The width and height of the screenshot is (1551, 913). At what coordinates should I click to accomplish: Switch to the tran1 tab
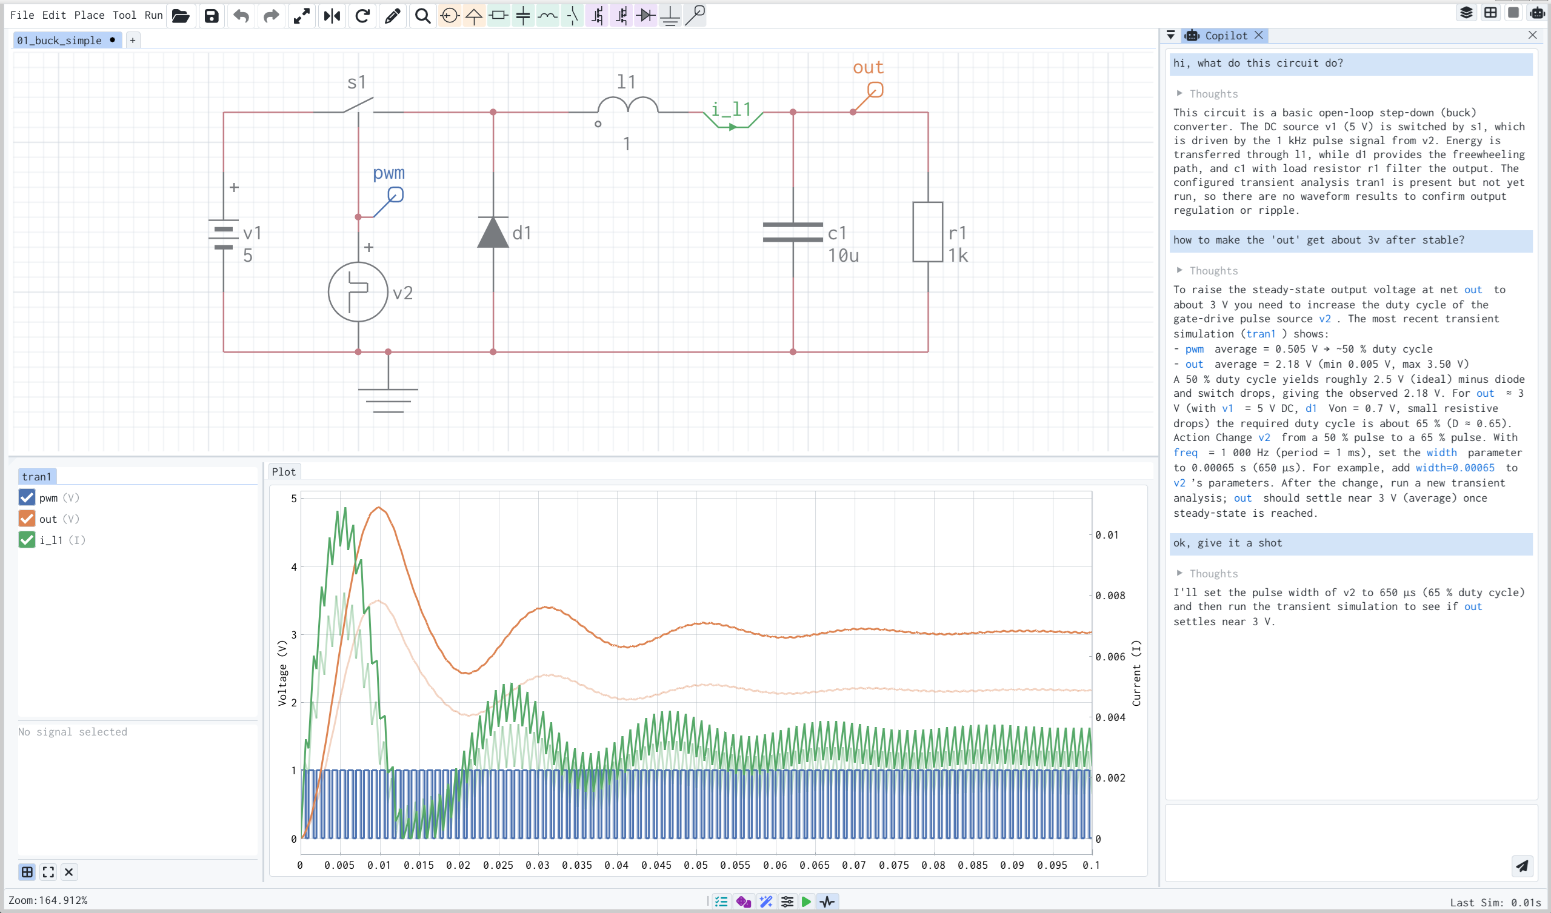tap(37, 476)
